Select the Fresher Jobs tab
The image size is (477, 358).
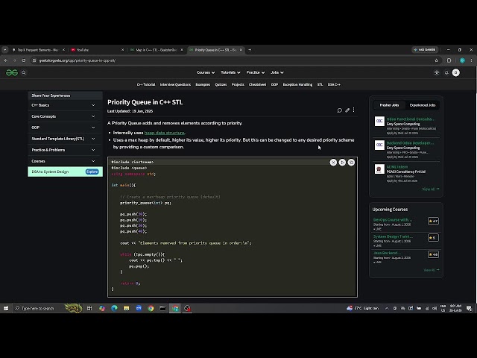point(389,105)
